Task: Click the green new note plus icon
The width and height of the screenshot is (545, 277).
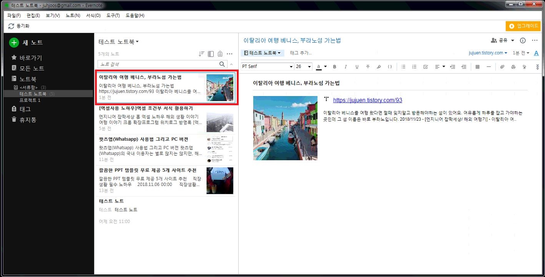Action: [x=14, y=43]
